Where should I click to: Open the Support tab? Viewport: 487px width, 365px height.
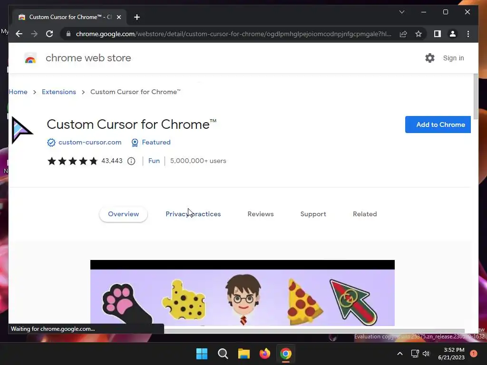point(313,214)
